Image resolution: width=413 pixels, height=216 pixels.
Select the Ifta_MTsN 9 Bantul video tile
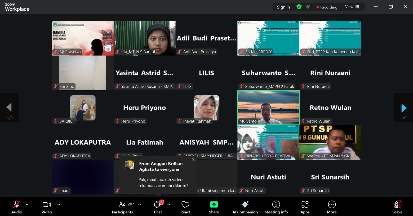[145, 38]
